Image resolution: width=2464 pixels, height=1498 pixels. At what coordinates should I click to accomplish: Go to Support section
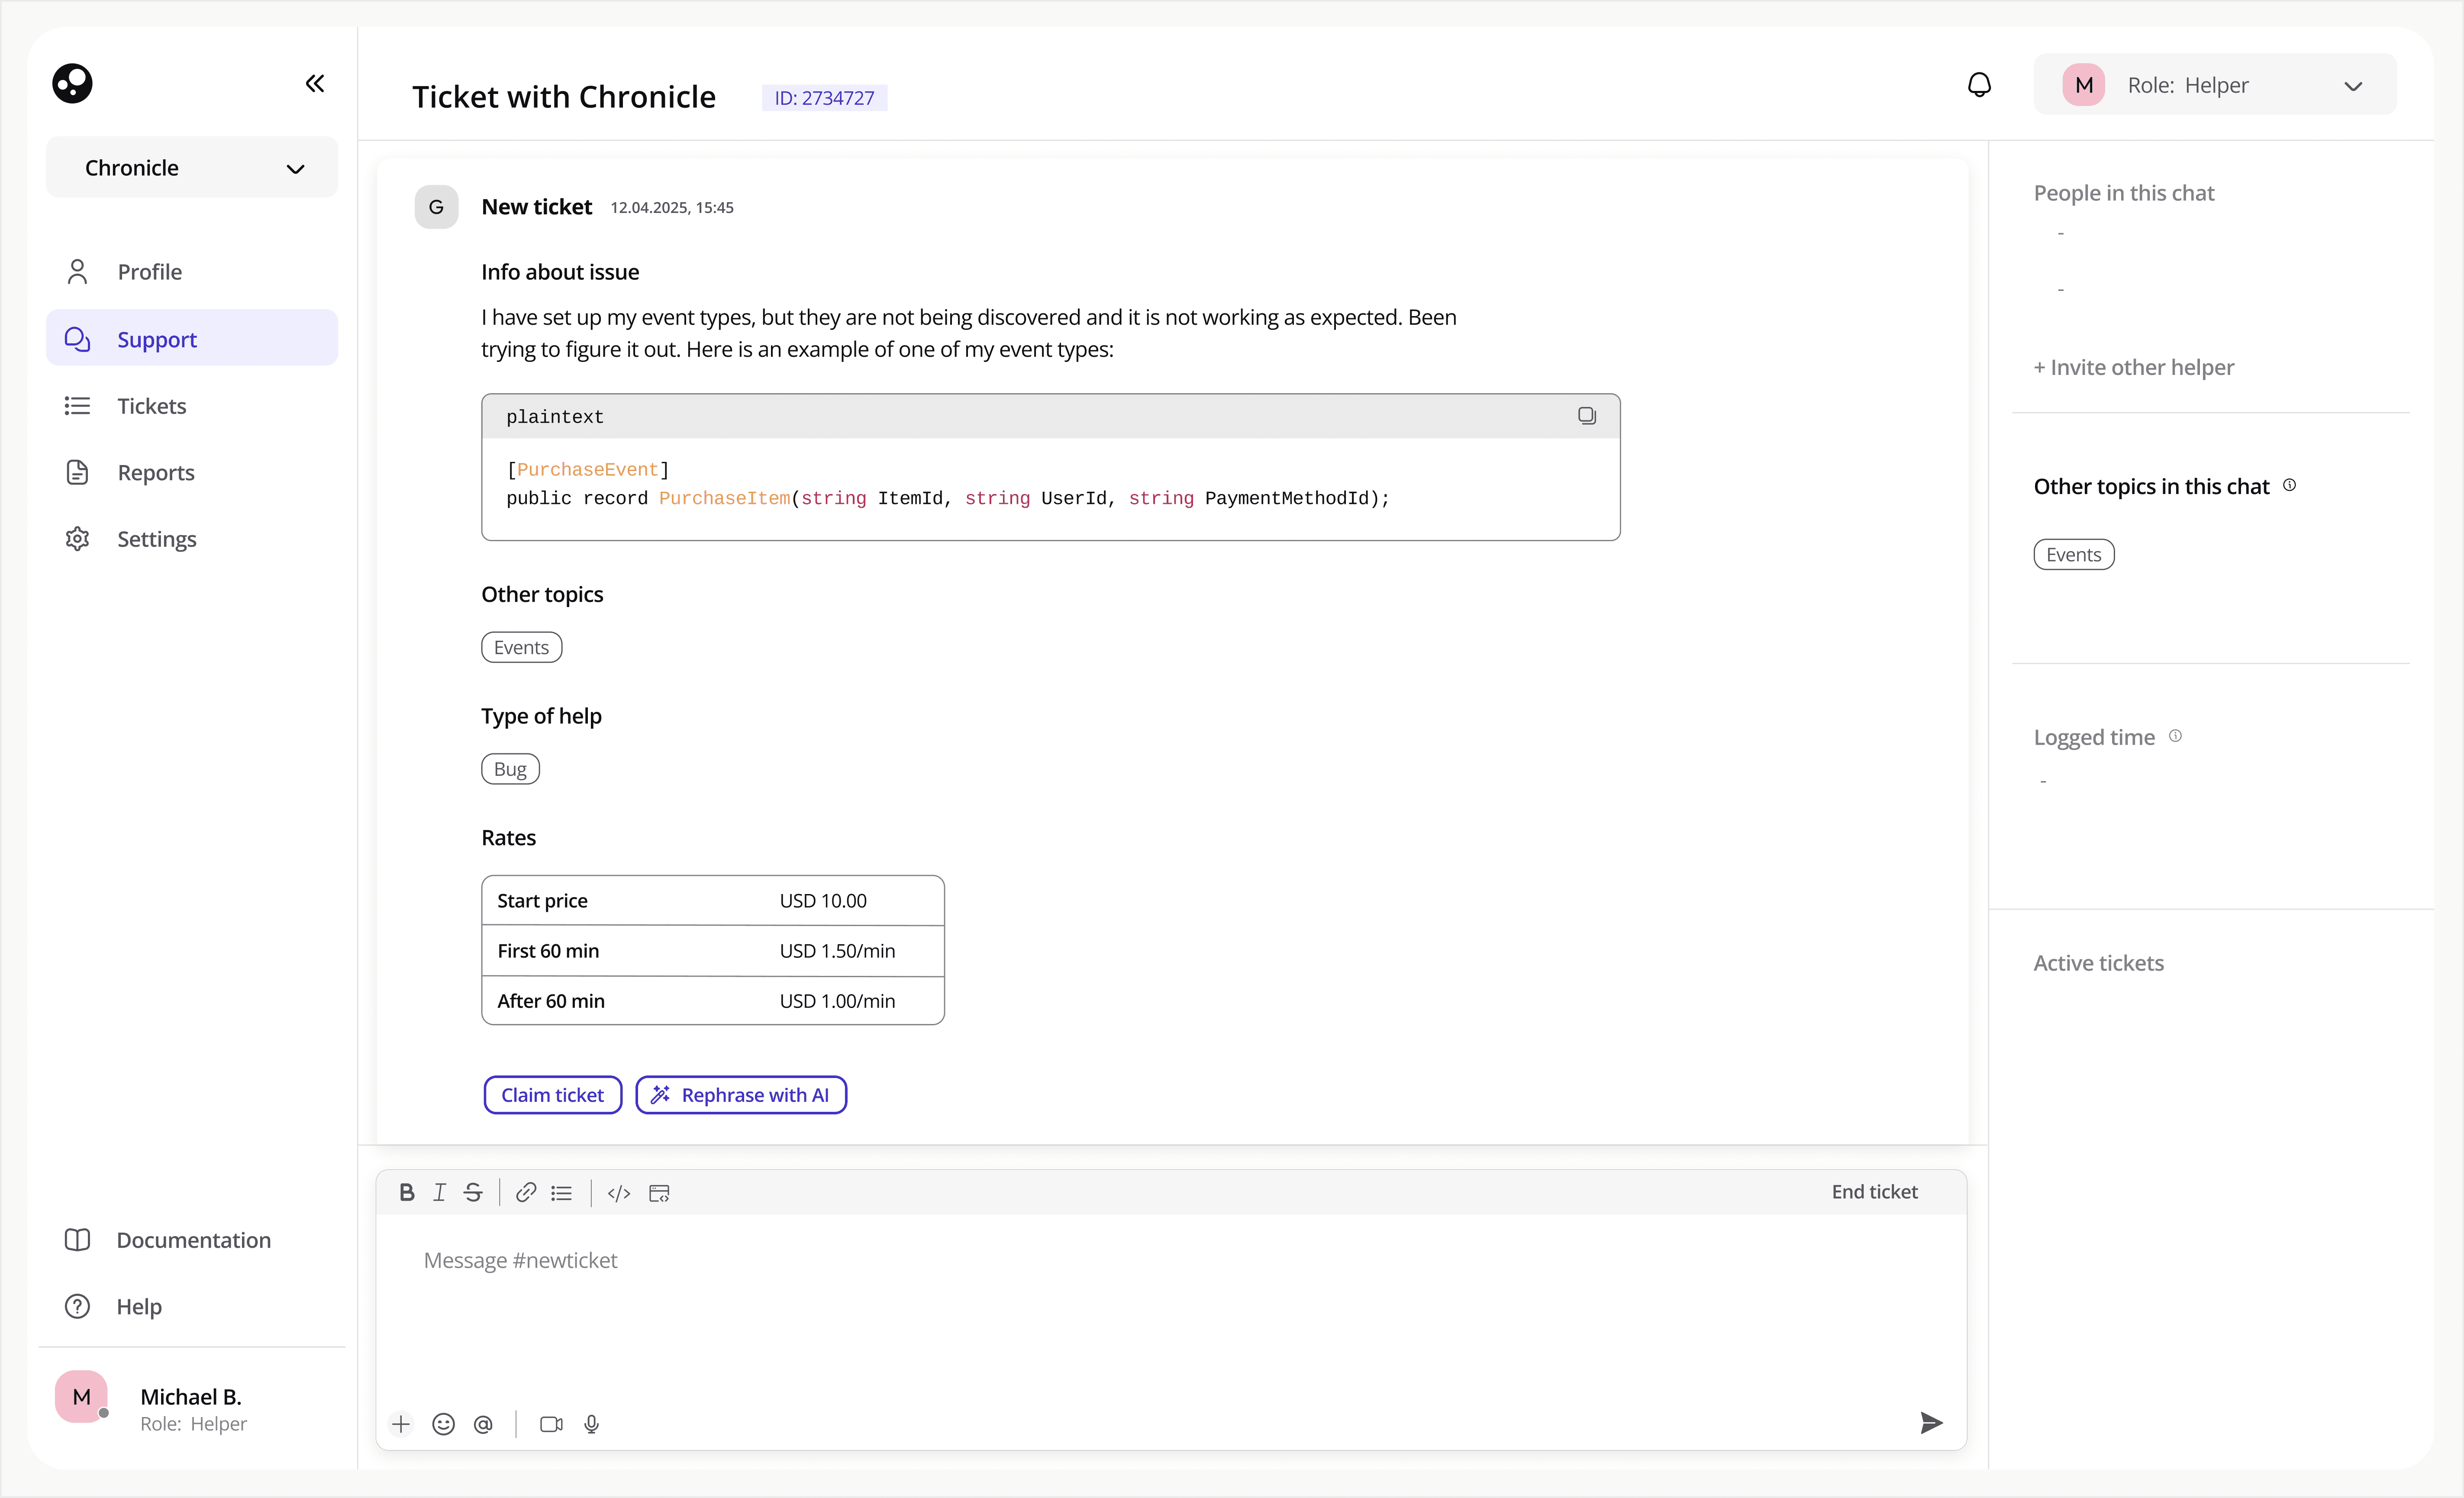pos(192,339)
